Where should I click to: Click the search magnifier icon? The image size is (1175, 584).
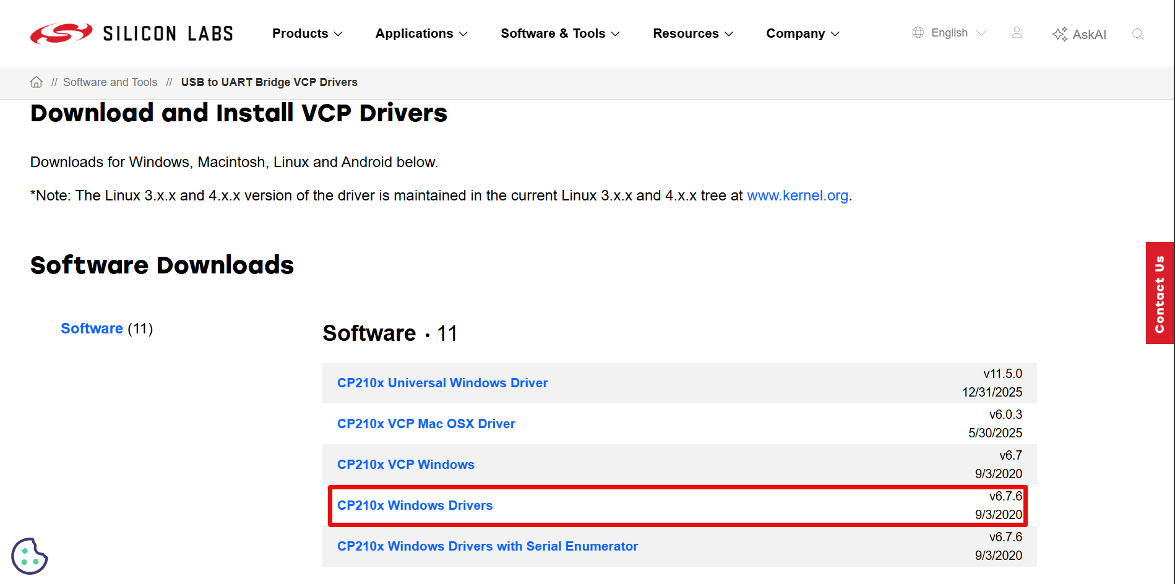[1137, 34]
